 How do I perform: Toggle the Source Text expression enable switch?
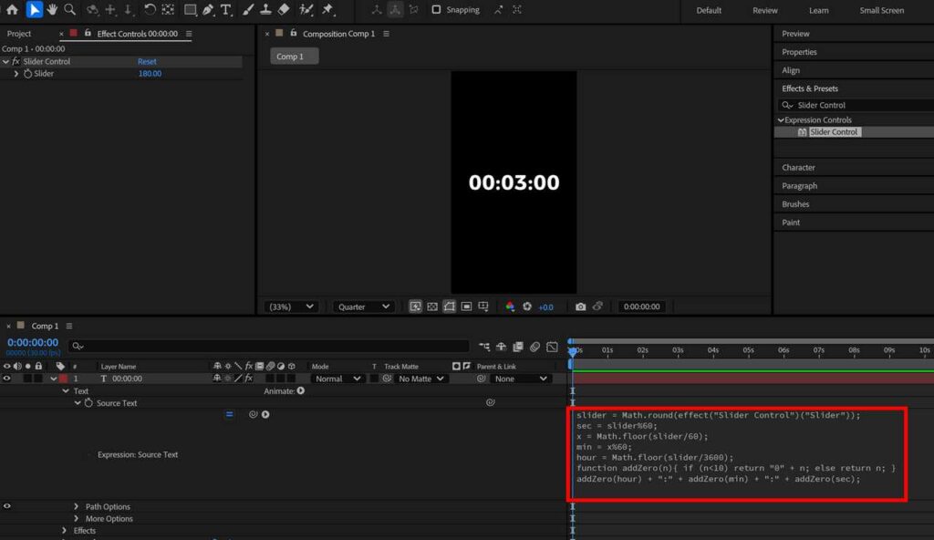tap(229, 414)
